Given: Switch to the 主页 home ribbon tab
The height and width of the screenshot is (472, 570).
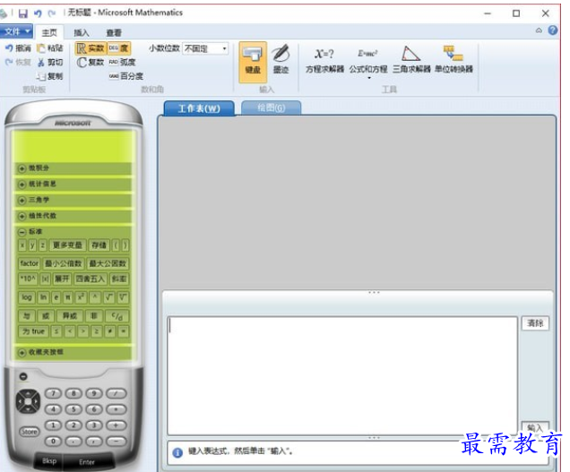Looking at the screenshot, I should pyautogui.click(x=49, y=33).
